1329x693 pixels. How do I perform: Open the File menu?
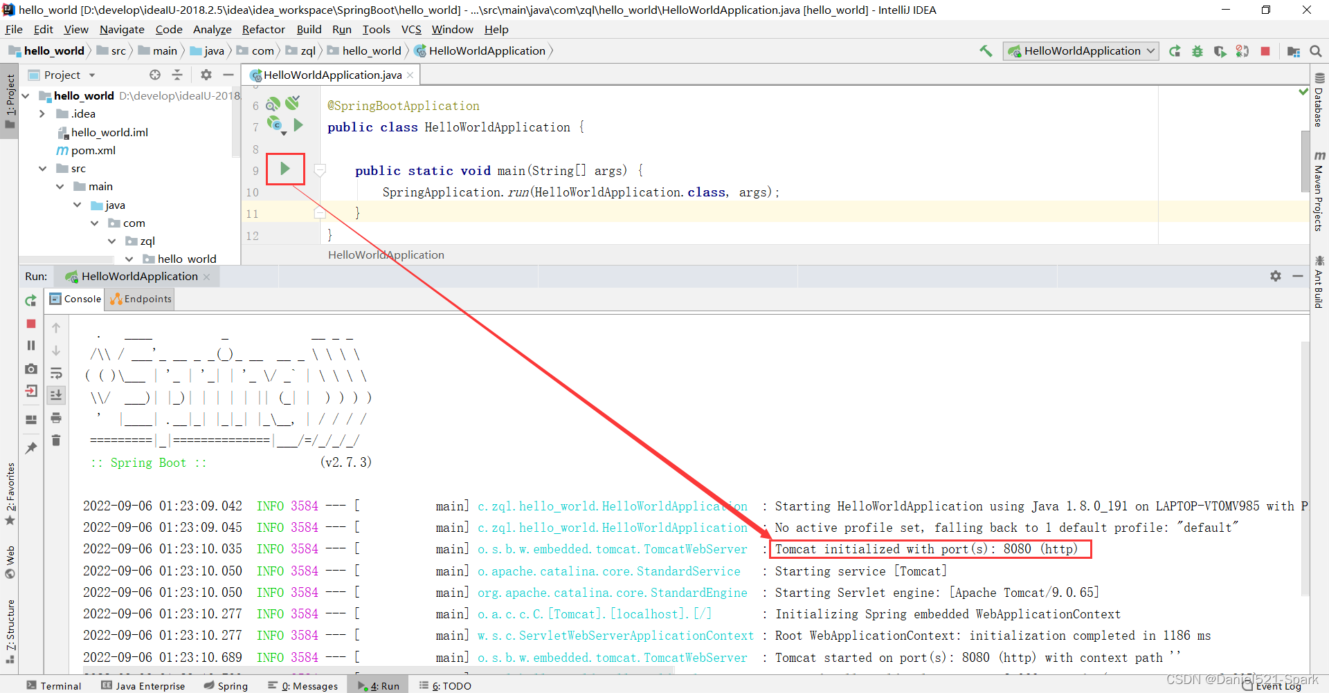click(x=14, y=29)
